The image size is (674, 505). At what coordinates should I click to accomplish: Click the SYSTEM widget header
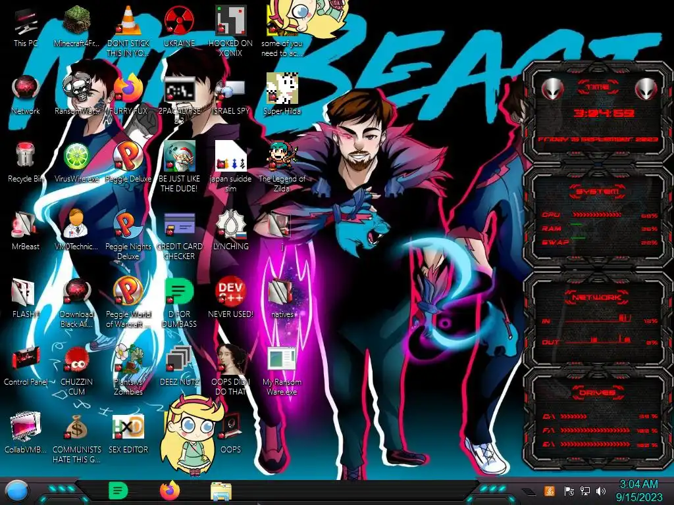[598, 191]
